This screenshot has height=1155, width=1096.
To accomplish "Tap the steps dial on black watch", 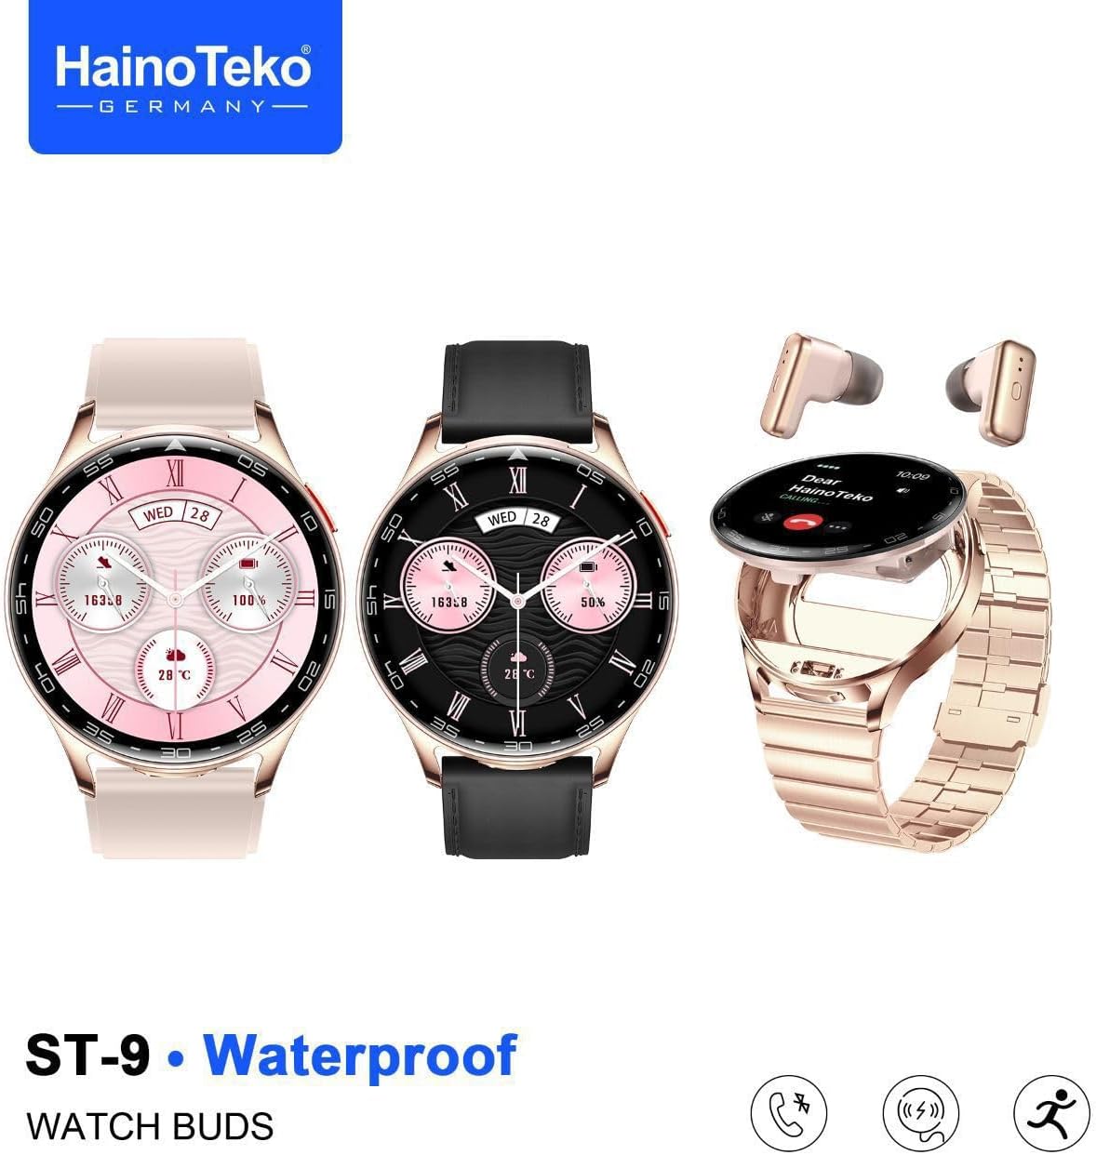I will click(x=448, y=586).
